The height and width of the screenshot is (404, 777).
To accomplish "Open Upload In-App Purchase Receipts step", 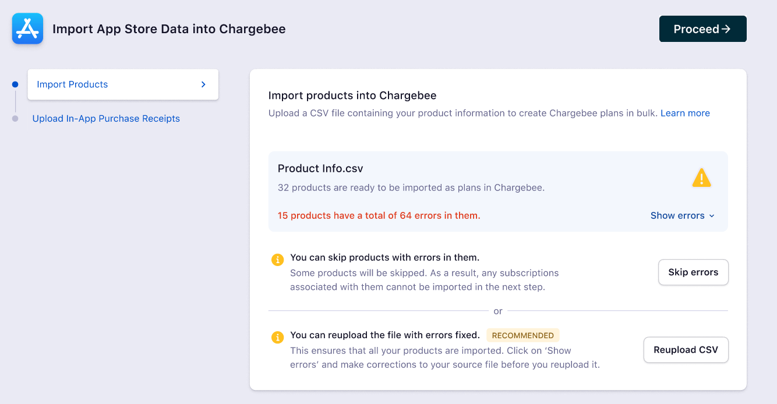I will click(x=106, y=119).
